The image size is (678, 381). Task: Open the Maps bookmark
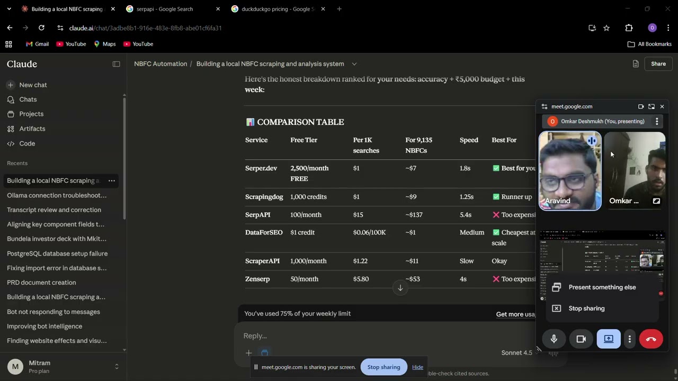[104, 44]
